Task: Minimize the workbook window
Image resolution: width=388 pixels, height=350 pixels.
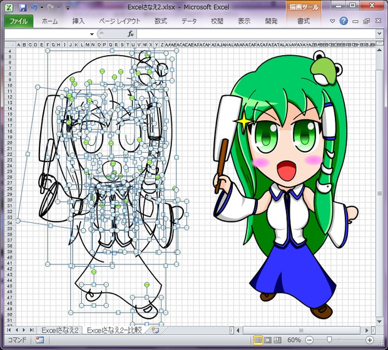Action: pos(355,21)
